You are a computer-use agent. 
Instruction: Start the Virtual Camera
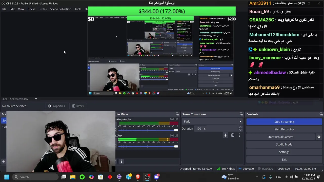tap(280, 137)
